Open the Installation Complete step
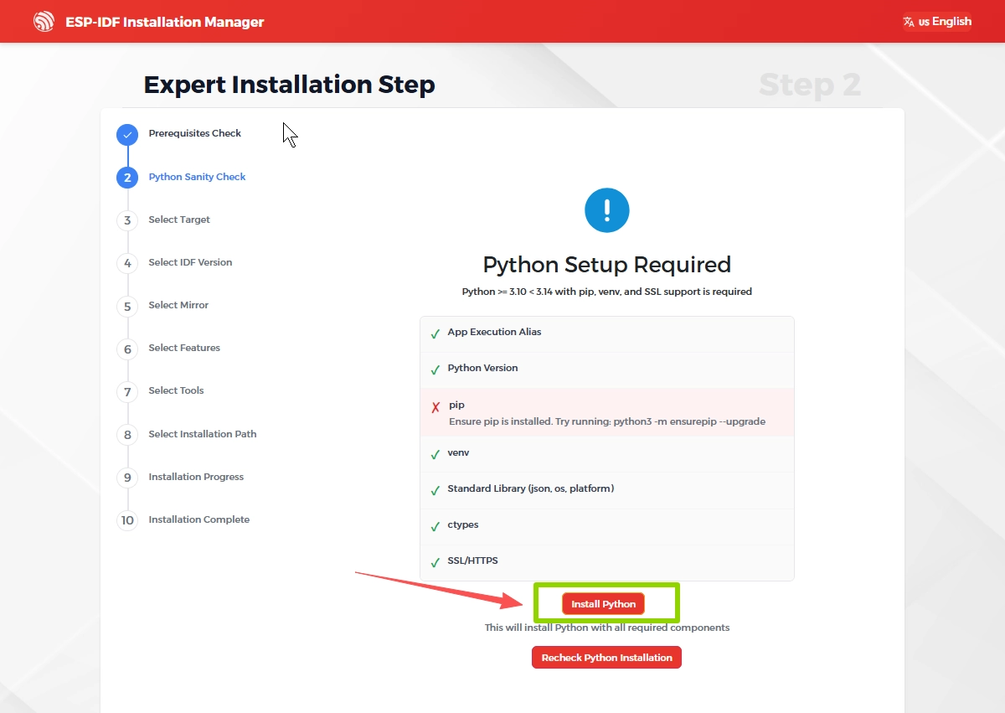The height and width of the screenshot is (713, 1005). tap(198, 519)
